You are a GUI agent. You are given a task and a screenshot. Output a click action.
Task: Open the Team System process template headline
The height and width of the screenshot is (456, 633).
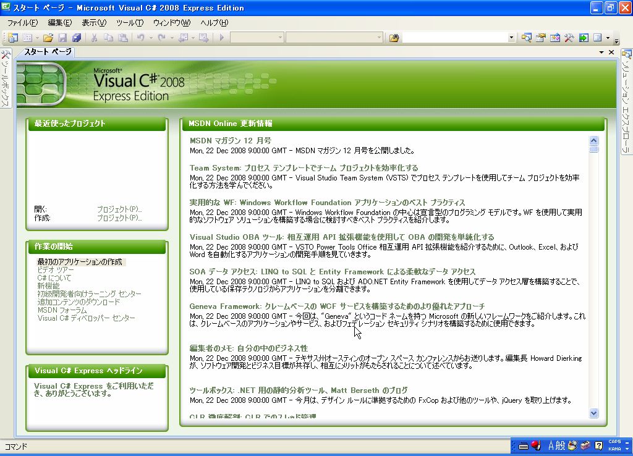click(304, 168)
